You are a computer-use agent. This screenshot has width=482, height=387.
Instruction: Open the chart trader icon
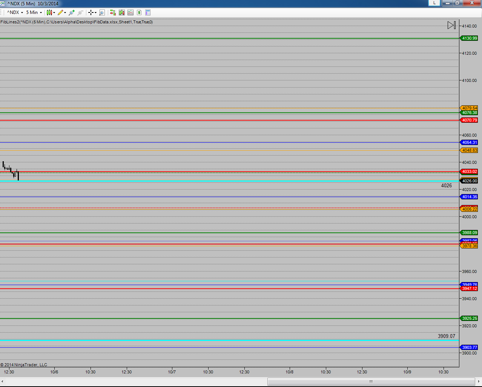[x=113, y=12]
